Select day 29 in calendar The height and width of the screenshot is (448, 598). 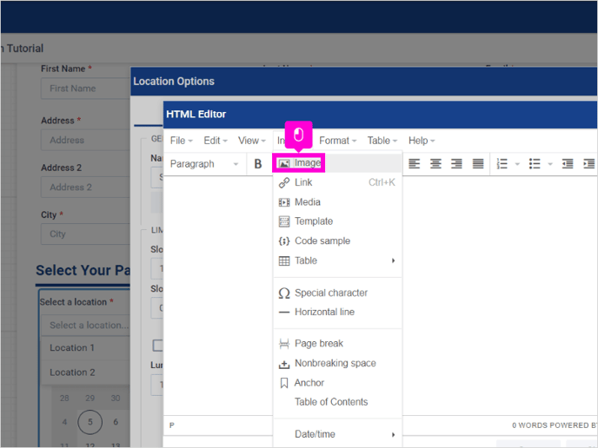(x=90, y=399)
